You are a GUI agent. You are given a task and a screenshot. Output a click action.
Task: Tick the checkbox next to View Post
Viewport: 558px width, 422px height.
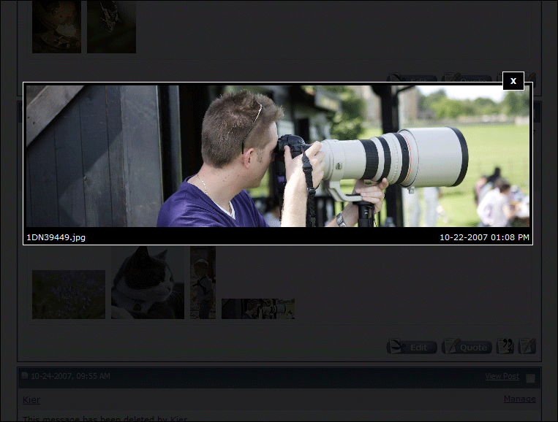click(530, 377)
